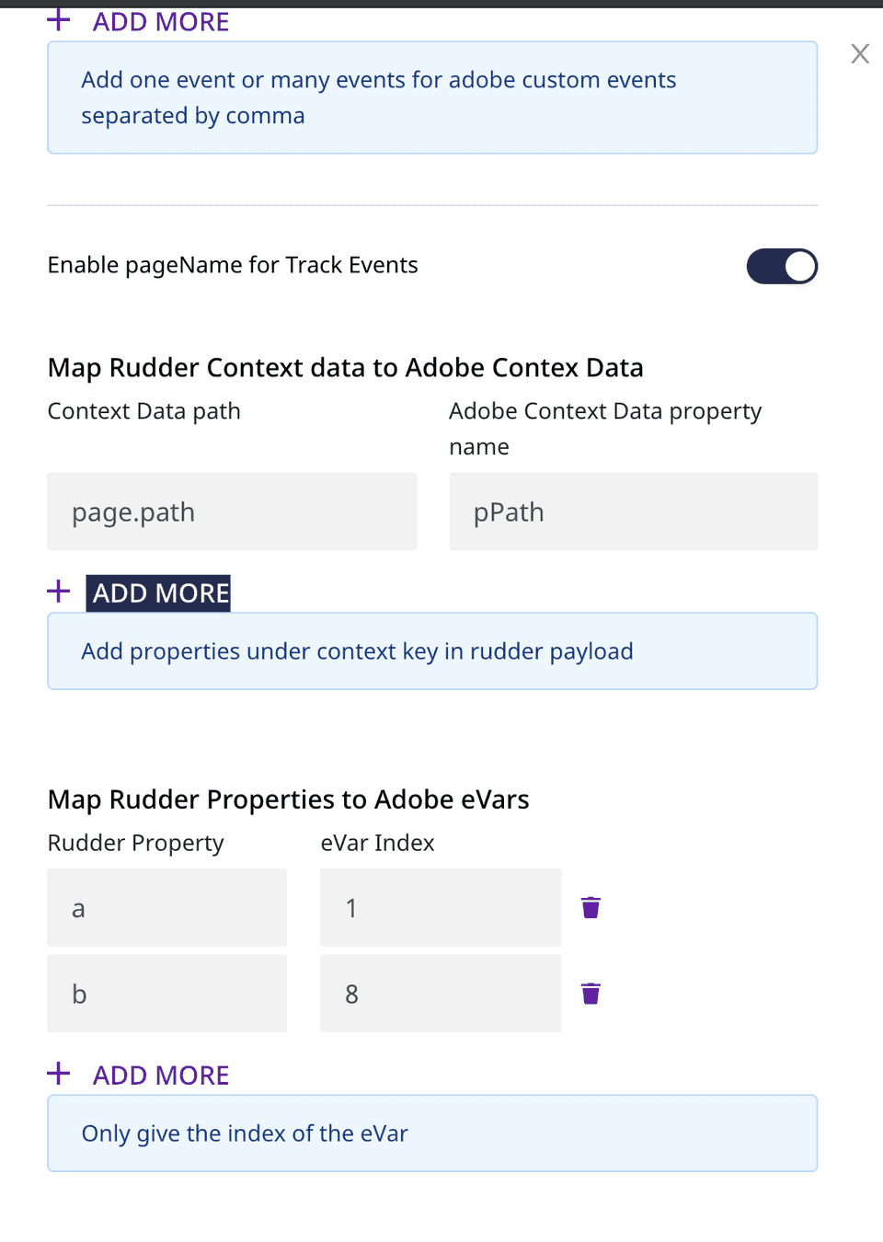Click ADD MORE under context data mapping
Image resolution: width=883 pixels, height=1242 pixels.
point(160,593)
